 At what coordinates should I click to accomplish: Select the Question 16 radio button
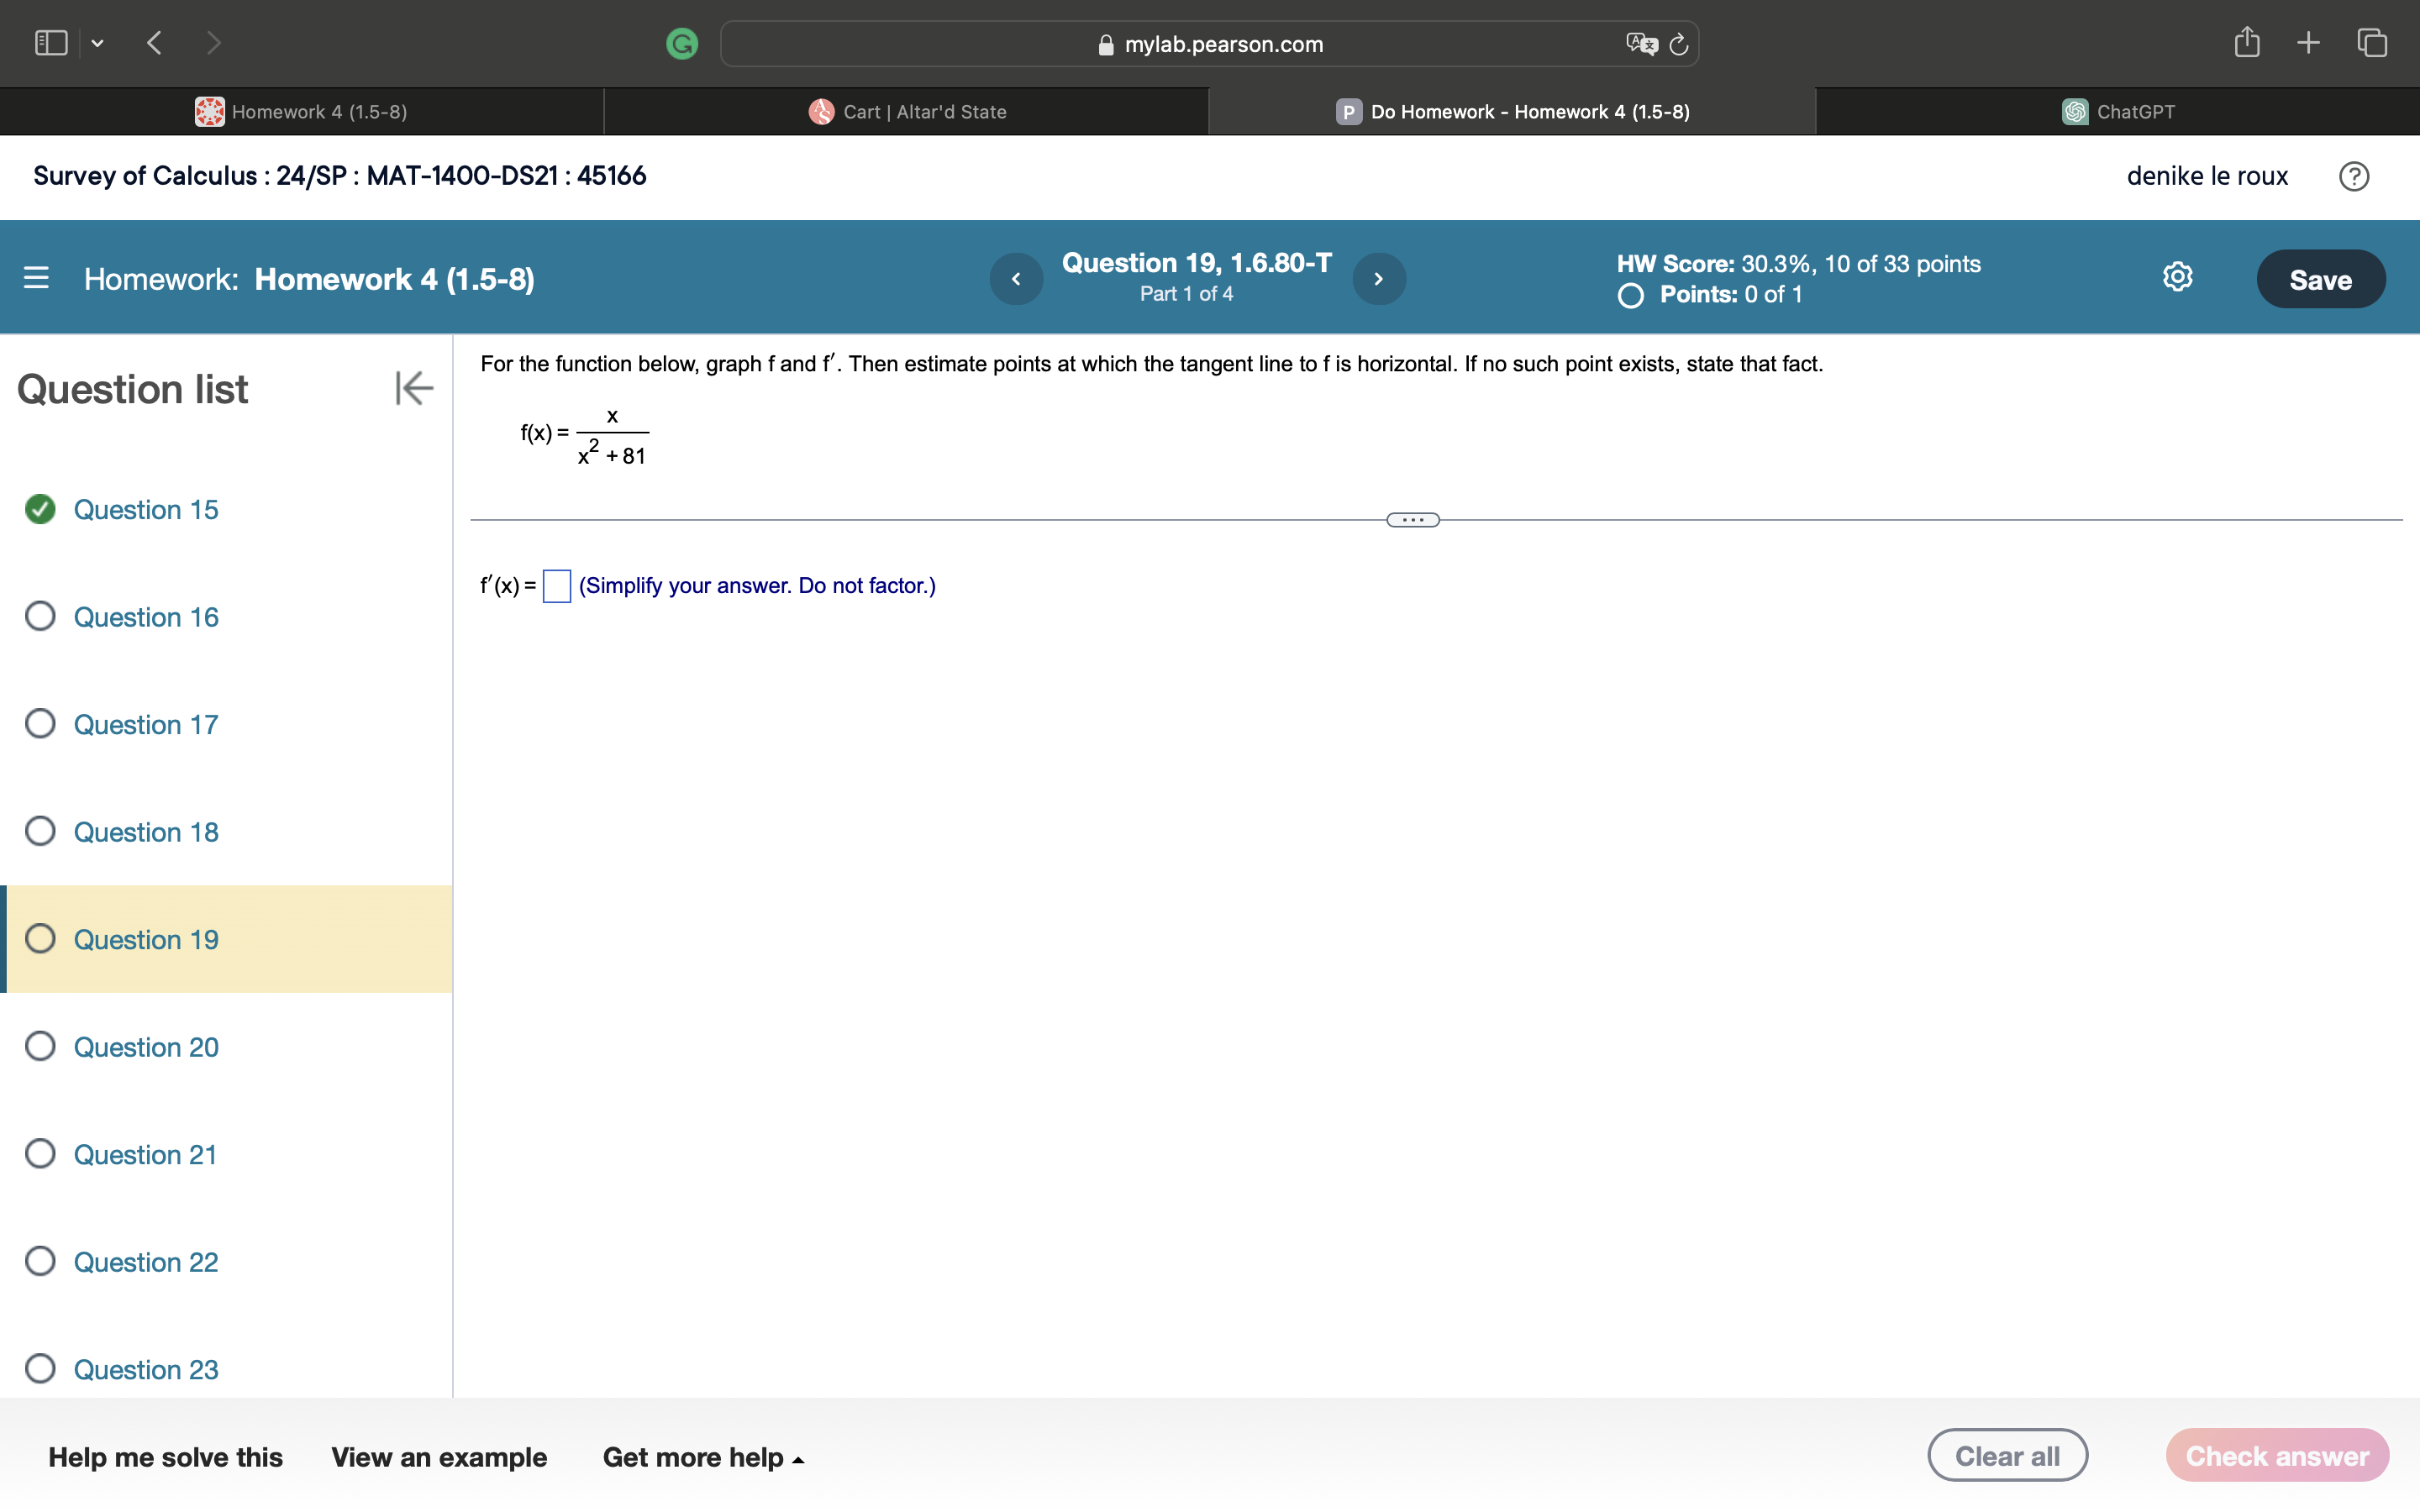(40, 616)
